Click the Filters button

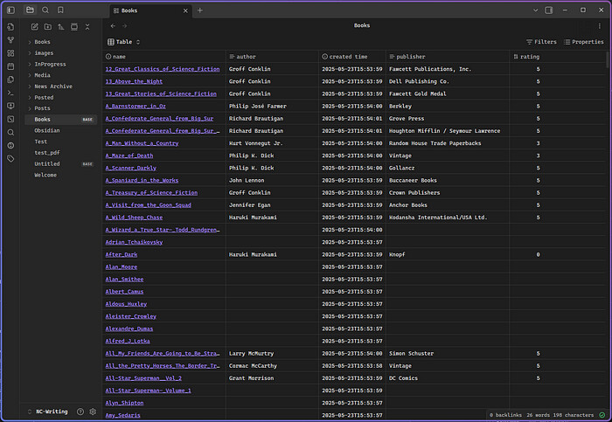pyautogui.click(x=541, y=41)
